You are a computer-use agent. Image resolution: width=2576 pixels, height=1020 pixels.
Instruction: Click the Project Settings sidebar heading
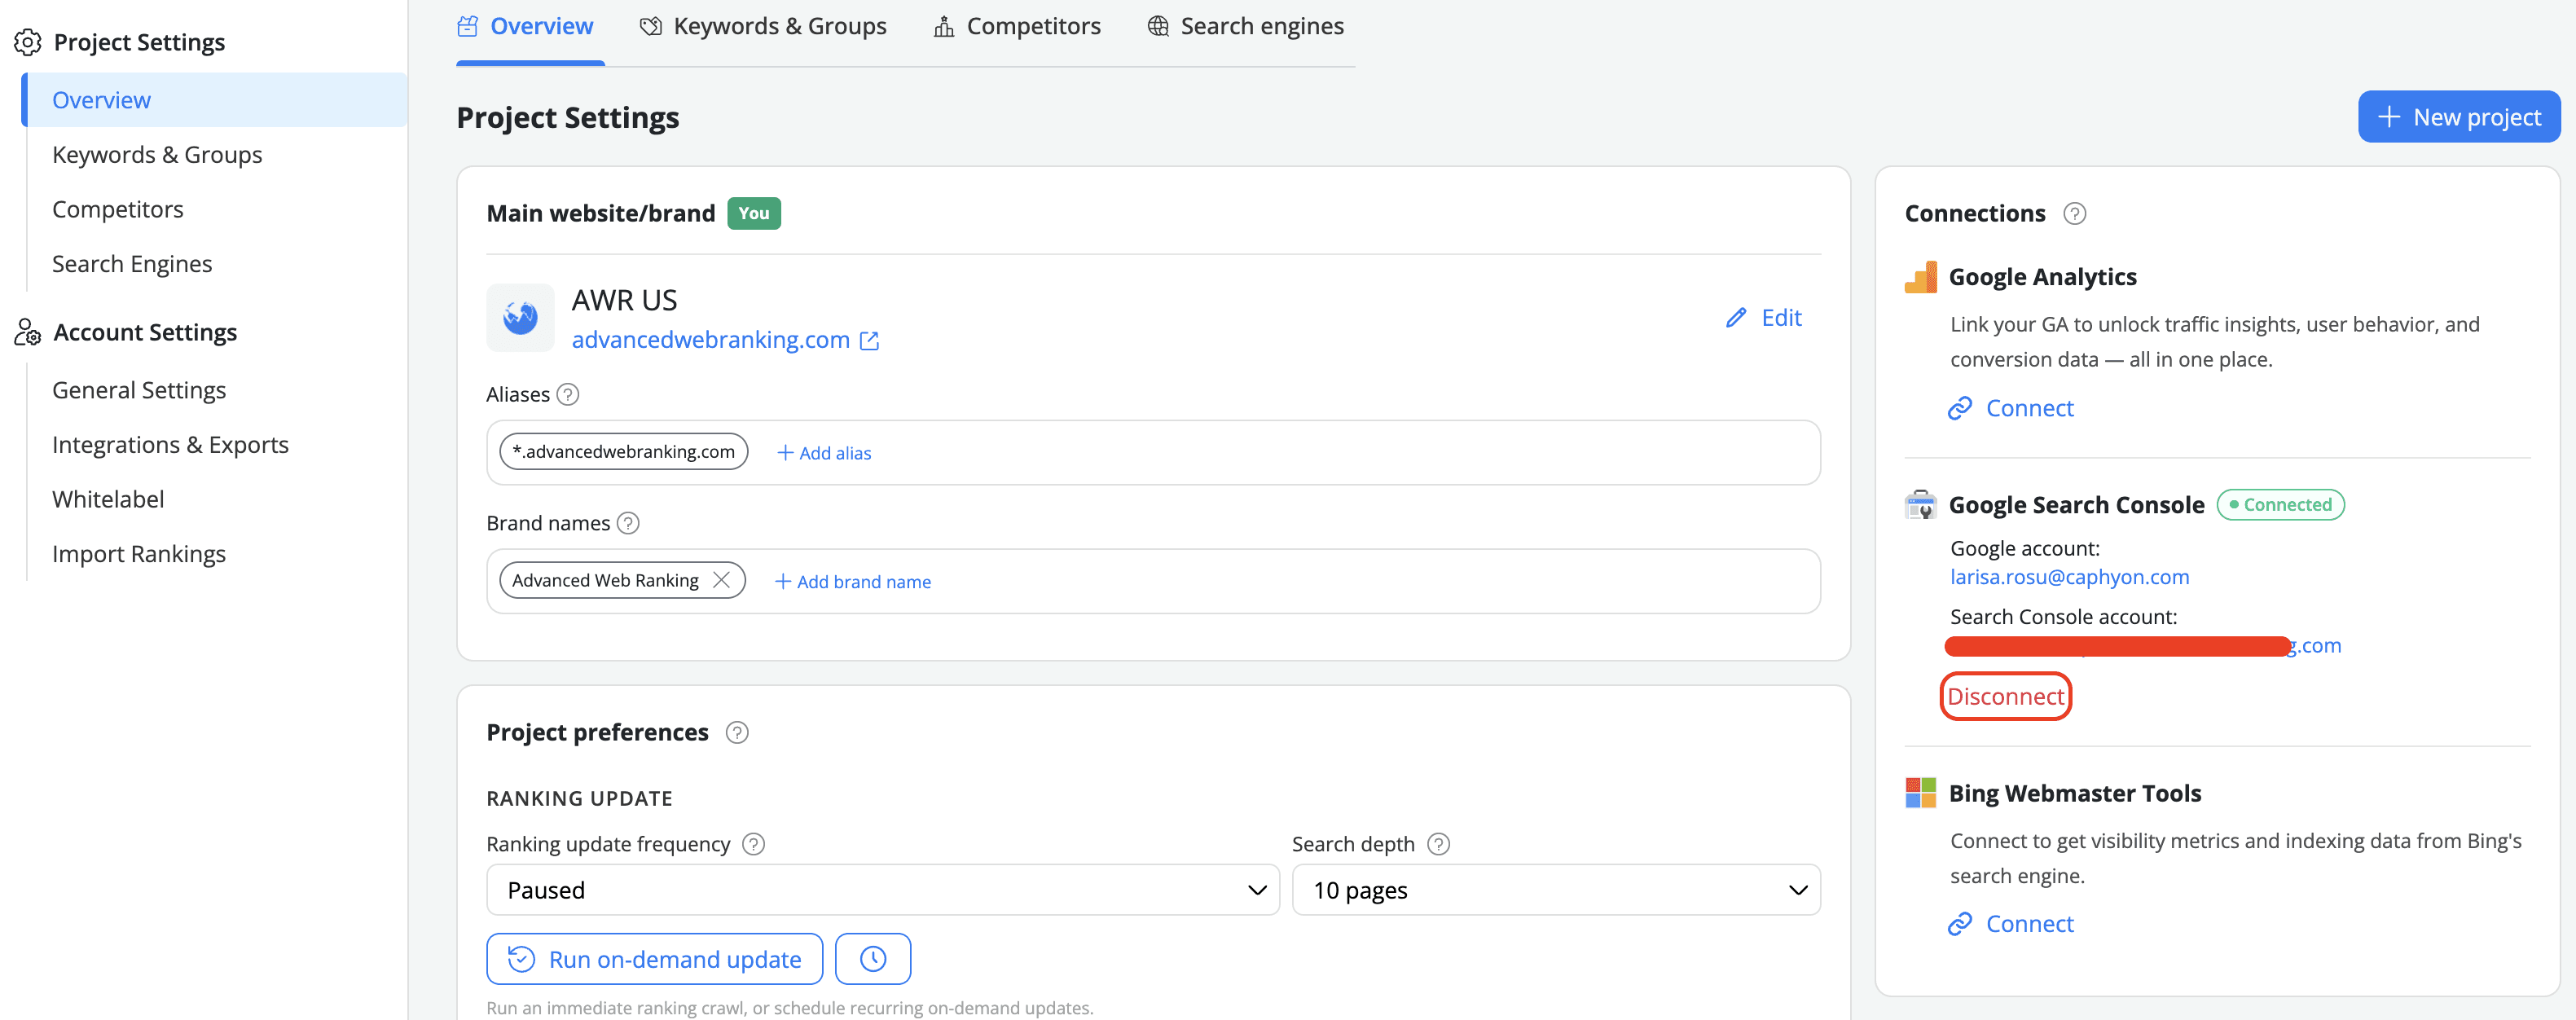(x=139, y=42)
